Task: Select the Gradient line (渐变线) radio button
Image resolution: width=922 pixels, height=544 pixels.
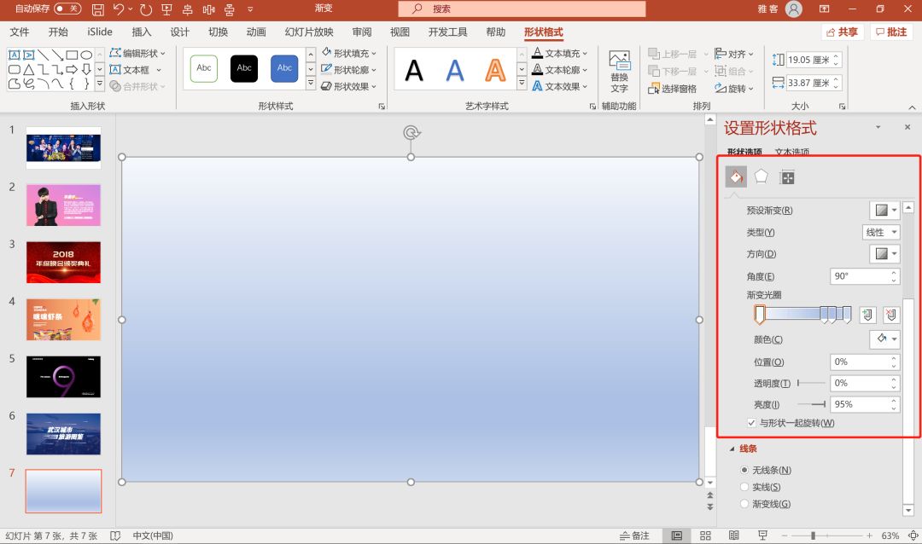Action: tap(744, 504)
